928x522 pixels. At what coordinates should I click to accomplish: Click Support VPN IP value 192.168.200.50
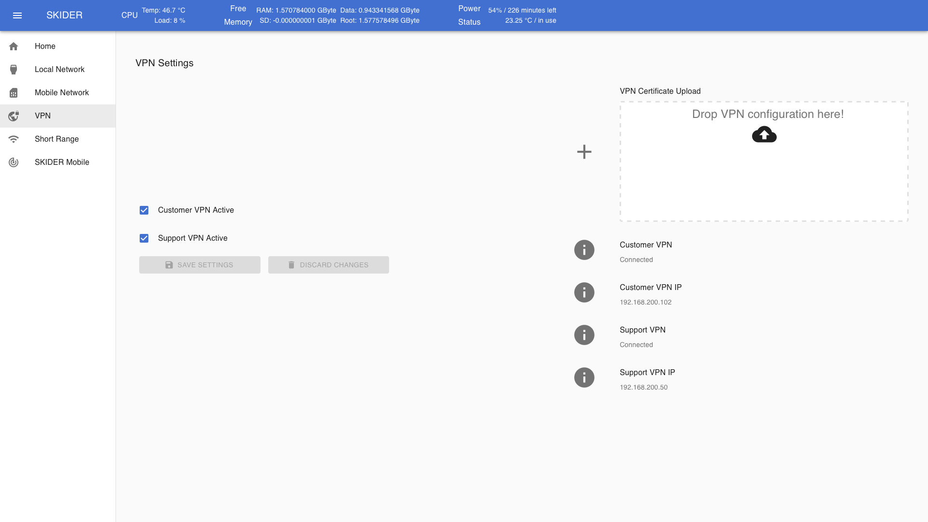643,388
